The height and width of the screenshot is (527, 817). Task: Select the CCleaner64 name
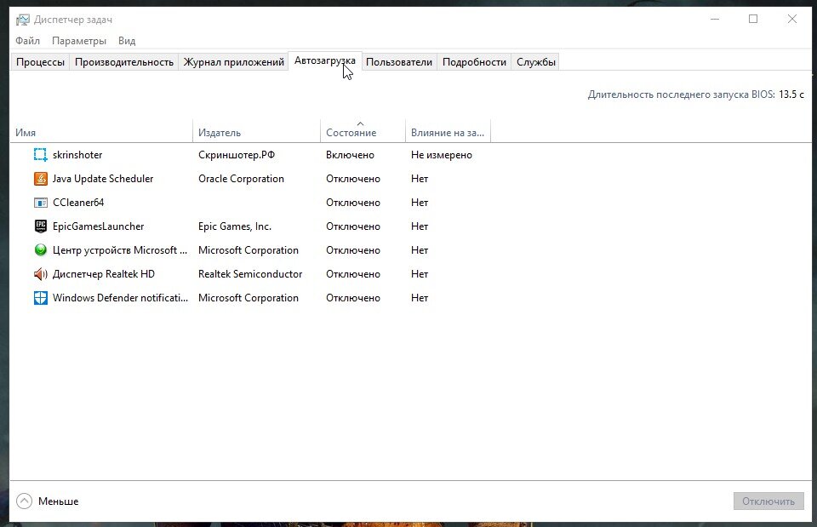[78, 203]
